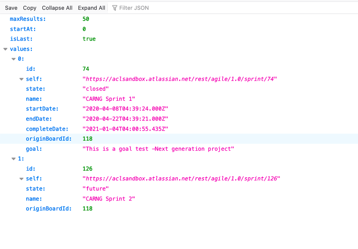Collapse the self node under entry 1
358x249 pixels.
click(22, 178)
